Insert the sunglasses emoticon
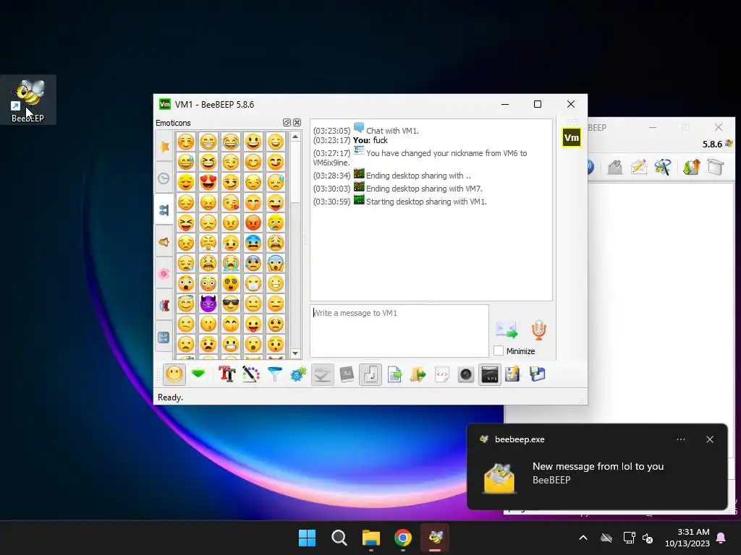The image size is (741, 555). point(231,304)
